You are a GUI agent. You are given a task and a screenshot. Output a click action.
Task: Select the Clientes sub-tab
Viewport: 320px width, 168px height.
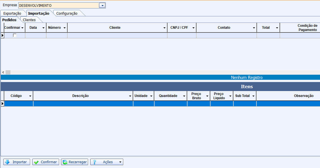[29, 20]
